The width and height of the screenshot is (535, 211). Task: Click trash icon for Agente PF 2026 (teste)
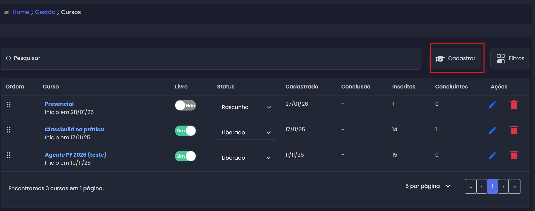point(514,155)
